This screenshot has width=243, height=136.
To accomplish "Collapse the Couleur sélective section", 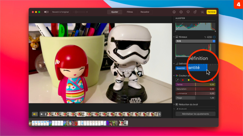I will (x=174, y=76).
